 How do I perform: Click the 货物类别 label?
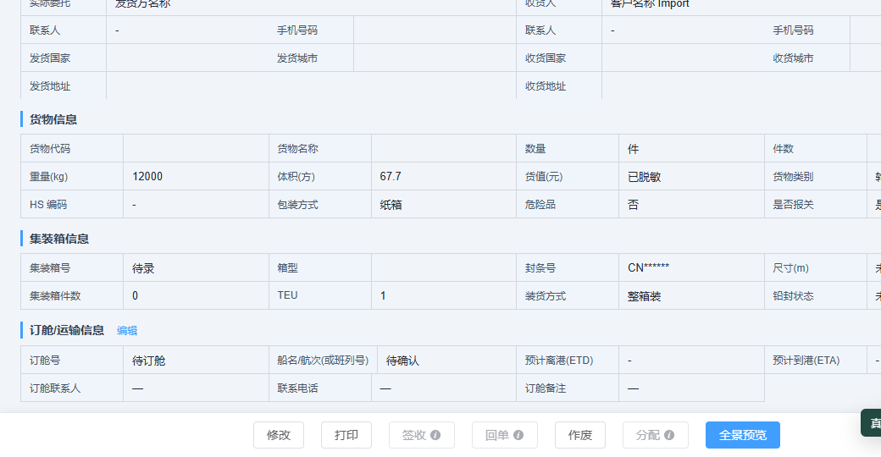[794, 177]
